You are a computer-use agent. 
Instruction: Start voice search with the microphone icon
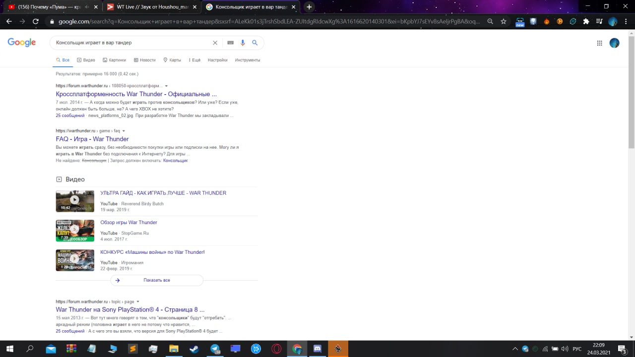click(x=243, y=43)
